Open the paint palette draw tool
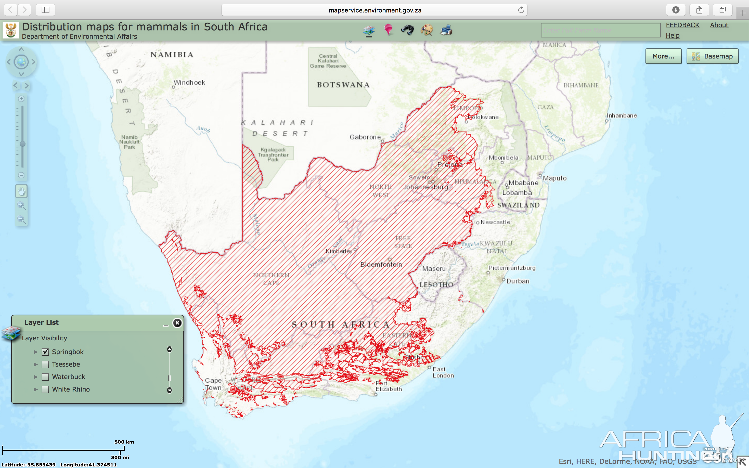Image resolution: width=749 pixels, height=468 pixels. [x=427, y=30]
